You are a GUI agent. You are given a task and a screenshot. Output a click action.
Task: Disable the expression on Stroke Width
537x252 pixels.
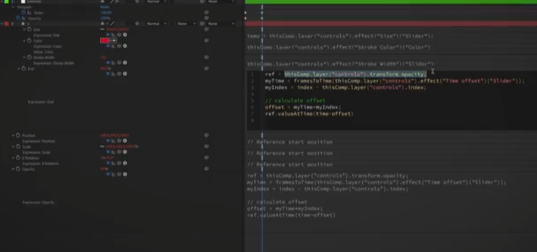coord(108,62)
